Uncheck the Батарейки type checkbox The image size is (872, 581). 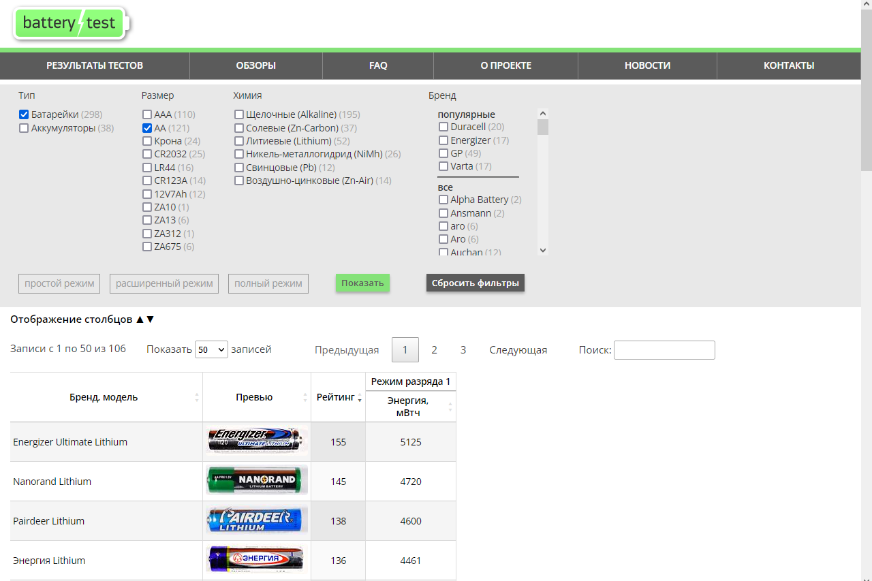(24, 115)
